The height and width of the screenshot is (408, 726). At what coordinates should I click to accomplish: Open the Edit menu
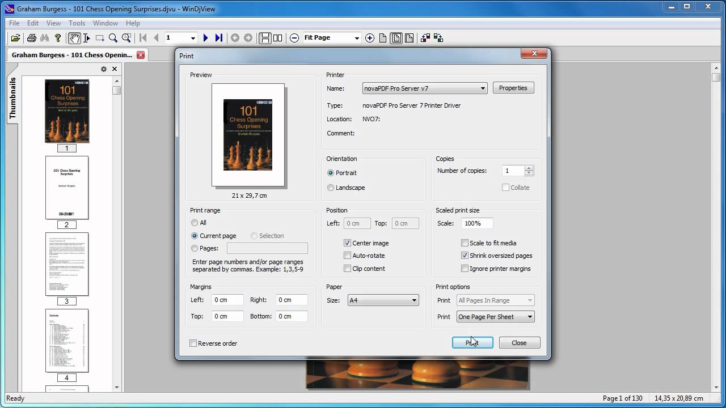33,23
